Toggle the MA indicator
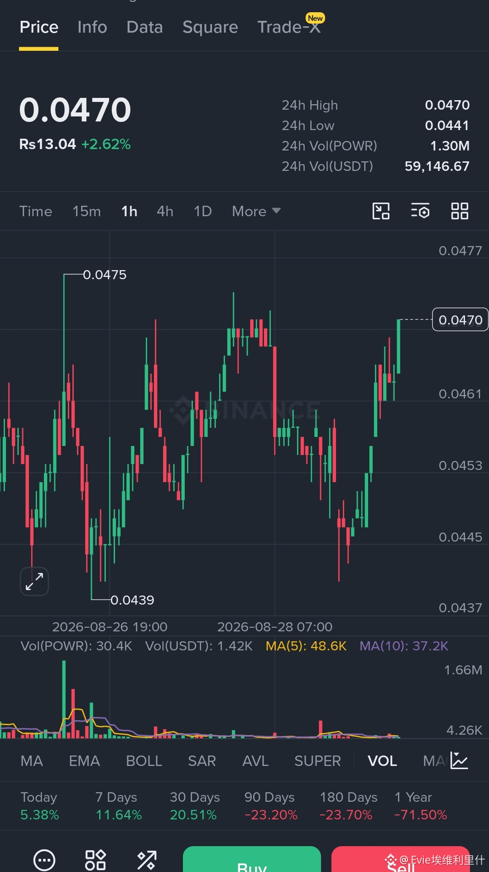489x872 pixels. click(x=32, y=761)
